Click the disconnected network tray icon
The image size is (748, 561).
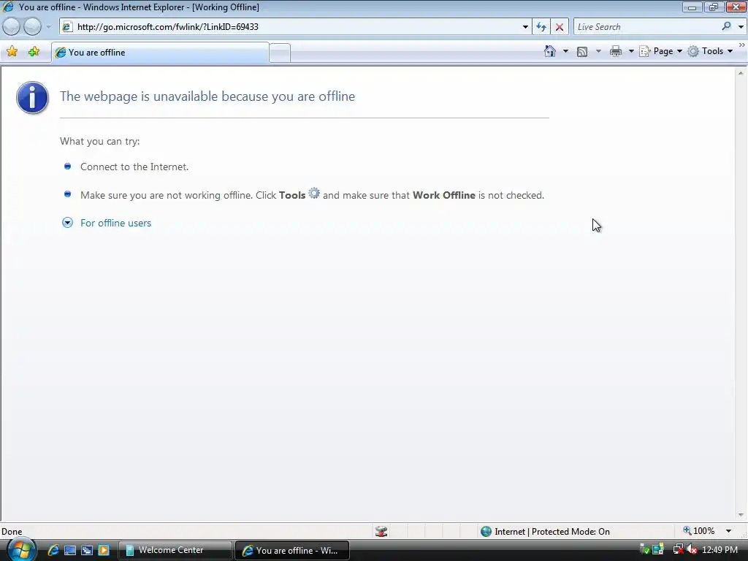pos(678,549)
